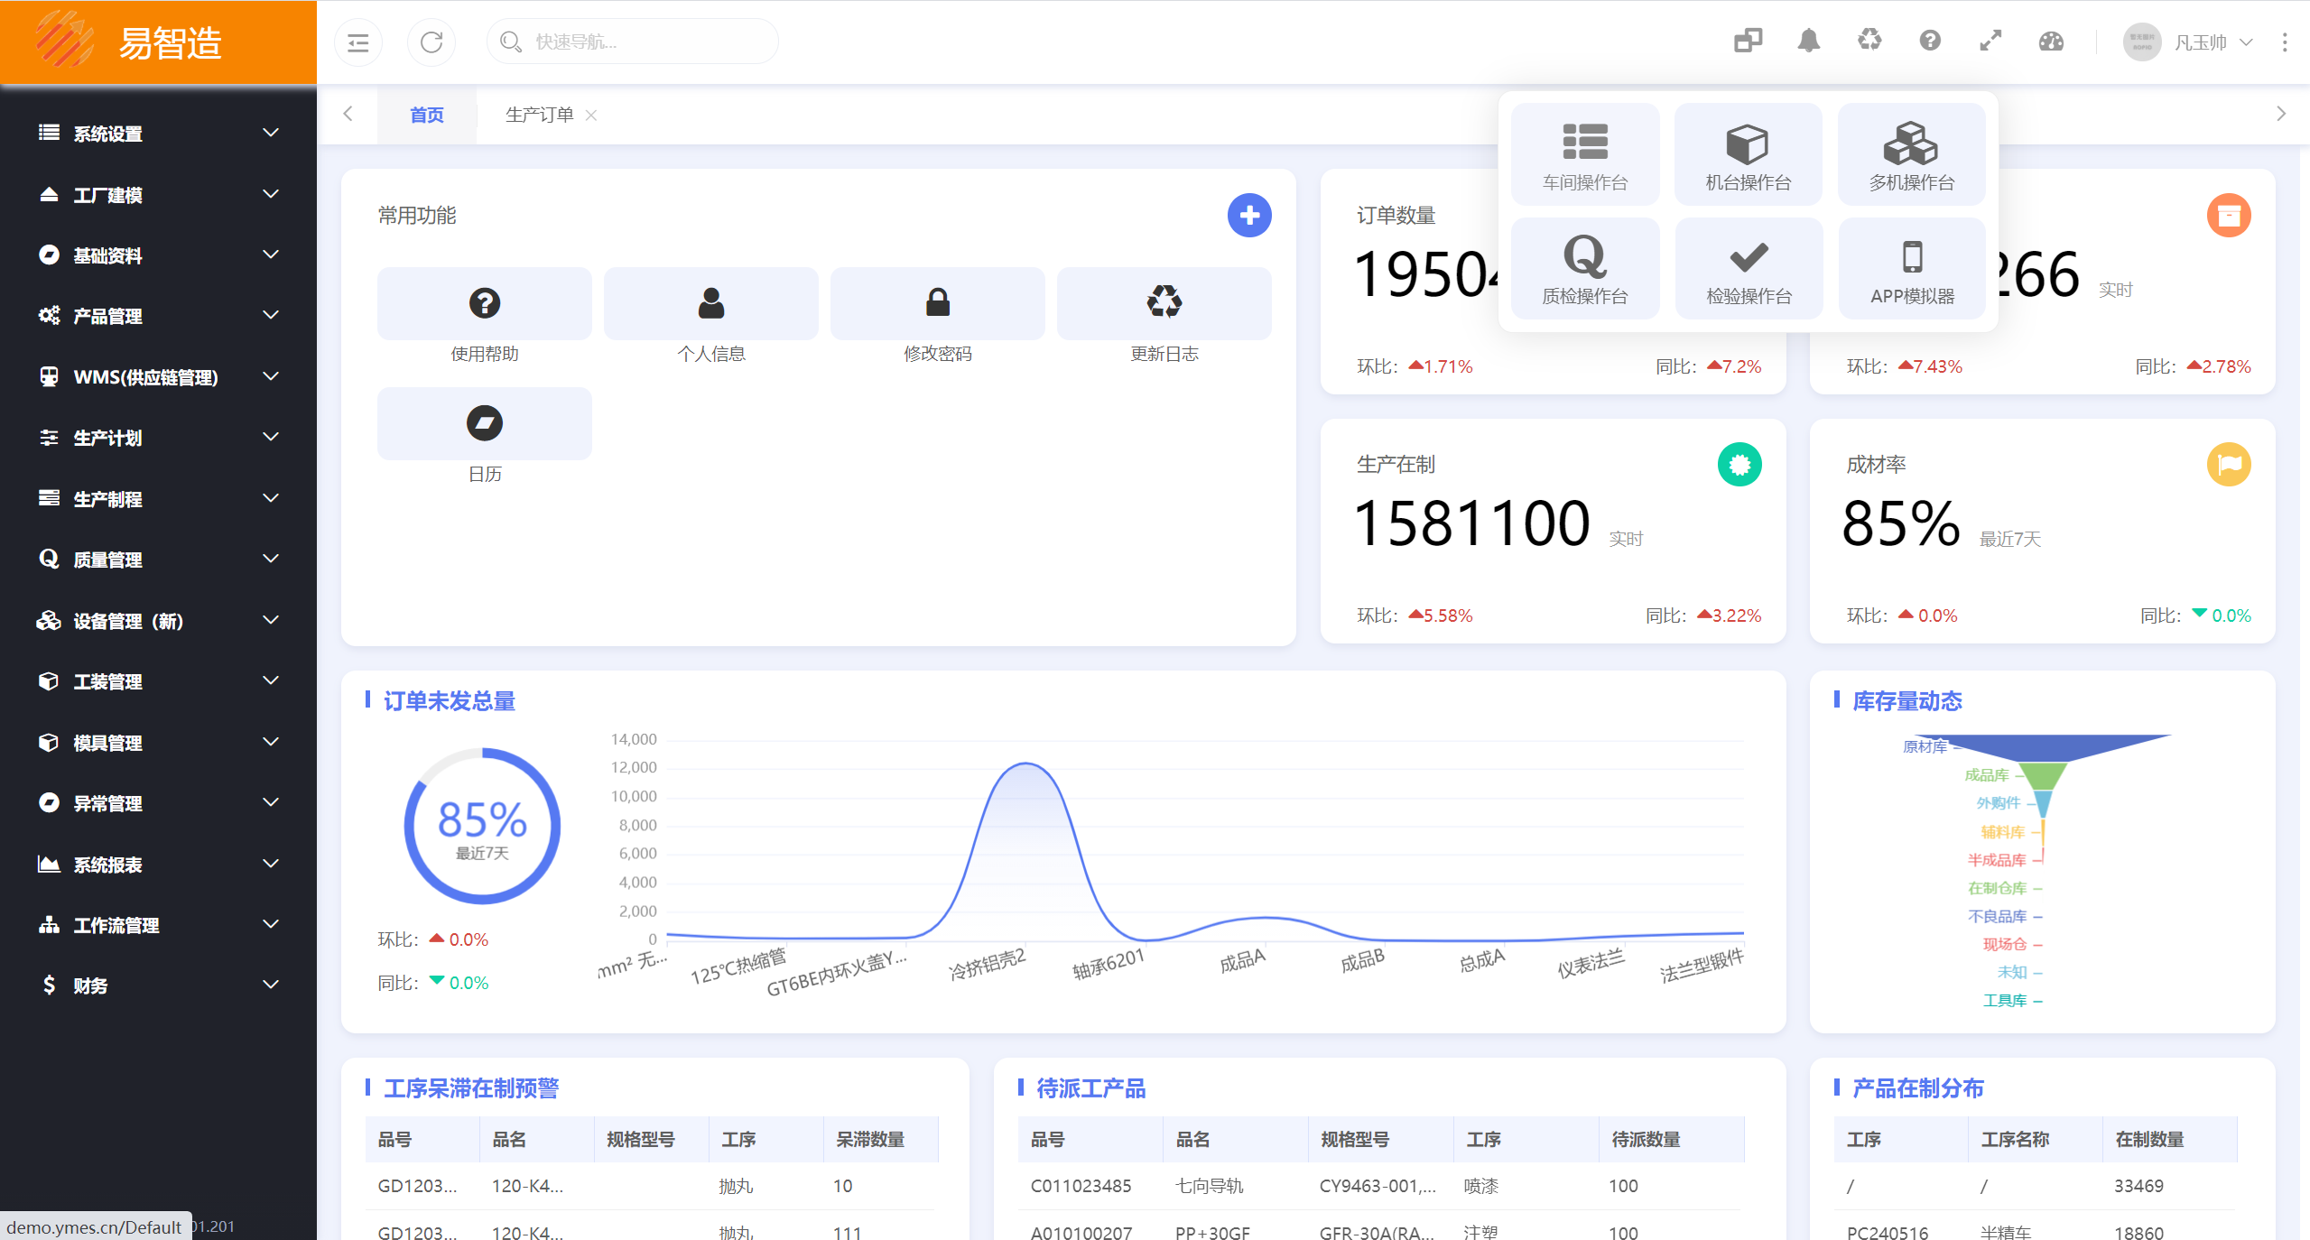Collapse sidebar with the menu fold icon
This screenshot has width=2310, height=1240.
tap(358, 42)
